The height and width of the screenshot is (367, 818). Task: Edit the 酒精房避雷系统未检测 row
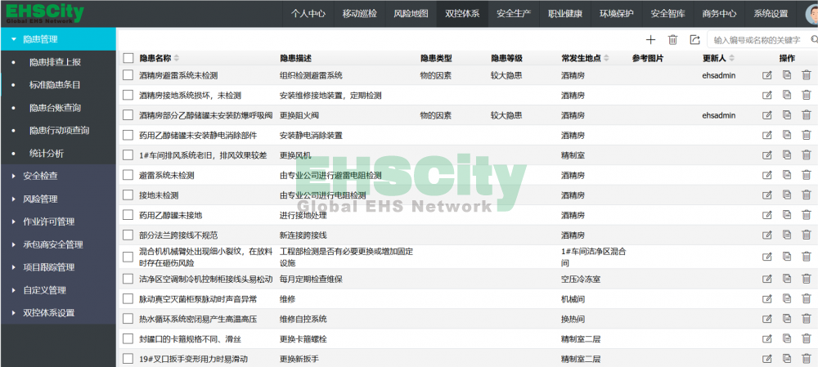[766, 74]
